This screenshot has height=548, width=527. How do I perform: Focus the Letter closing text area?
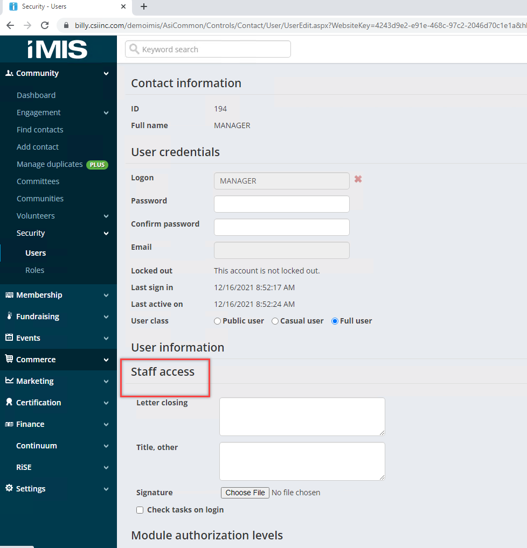[302, 417]
